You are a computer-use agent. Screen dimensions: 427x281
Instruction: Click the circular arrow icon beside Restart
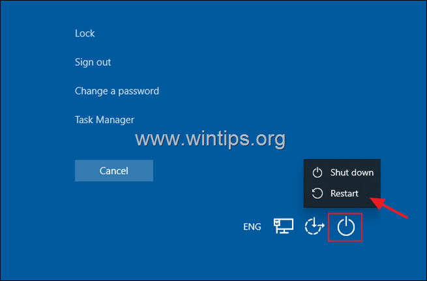click(317, 194)
